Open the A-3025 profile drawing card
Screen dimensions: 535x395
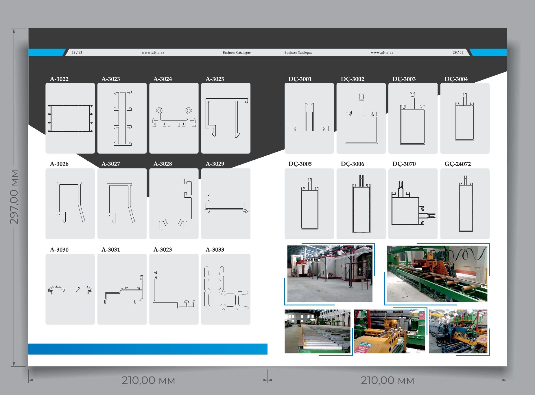click(226, 118)
